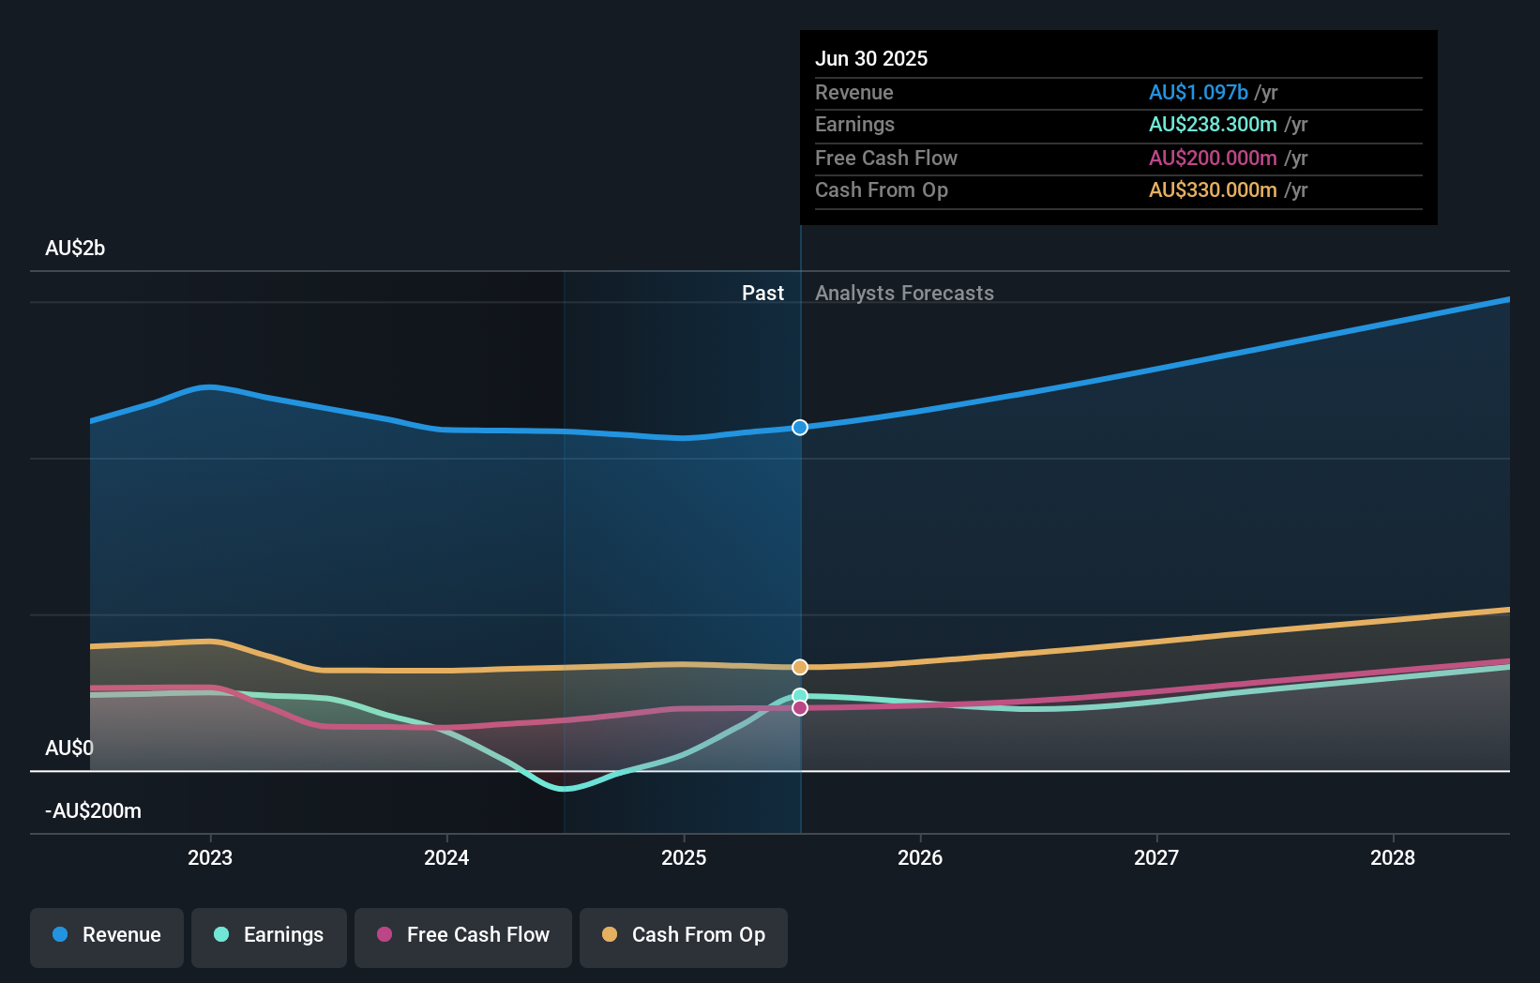
Task: Click the blue Revenue data point marker
Action: coord(800,427)
